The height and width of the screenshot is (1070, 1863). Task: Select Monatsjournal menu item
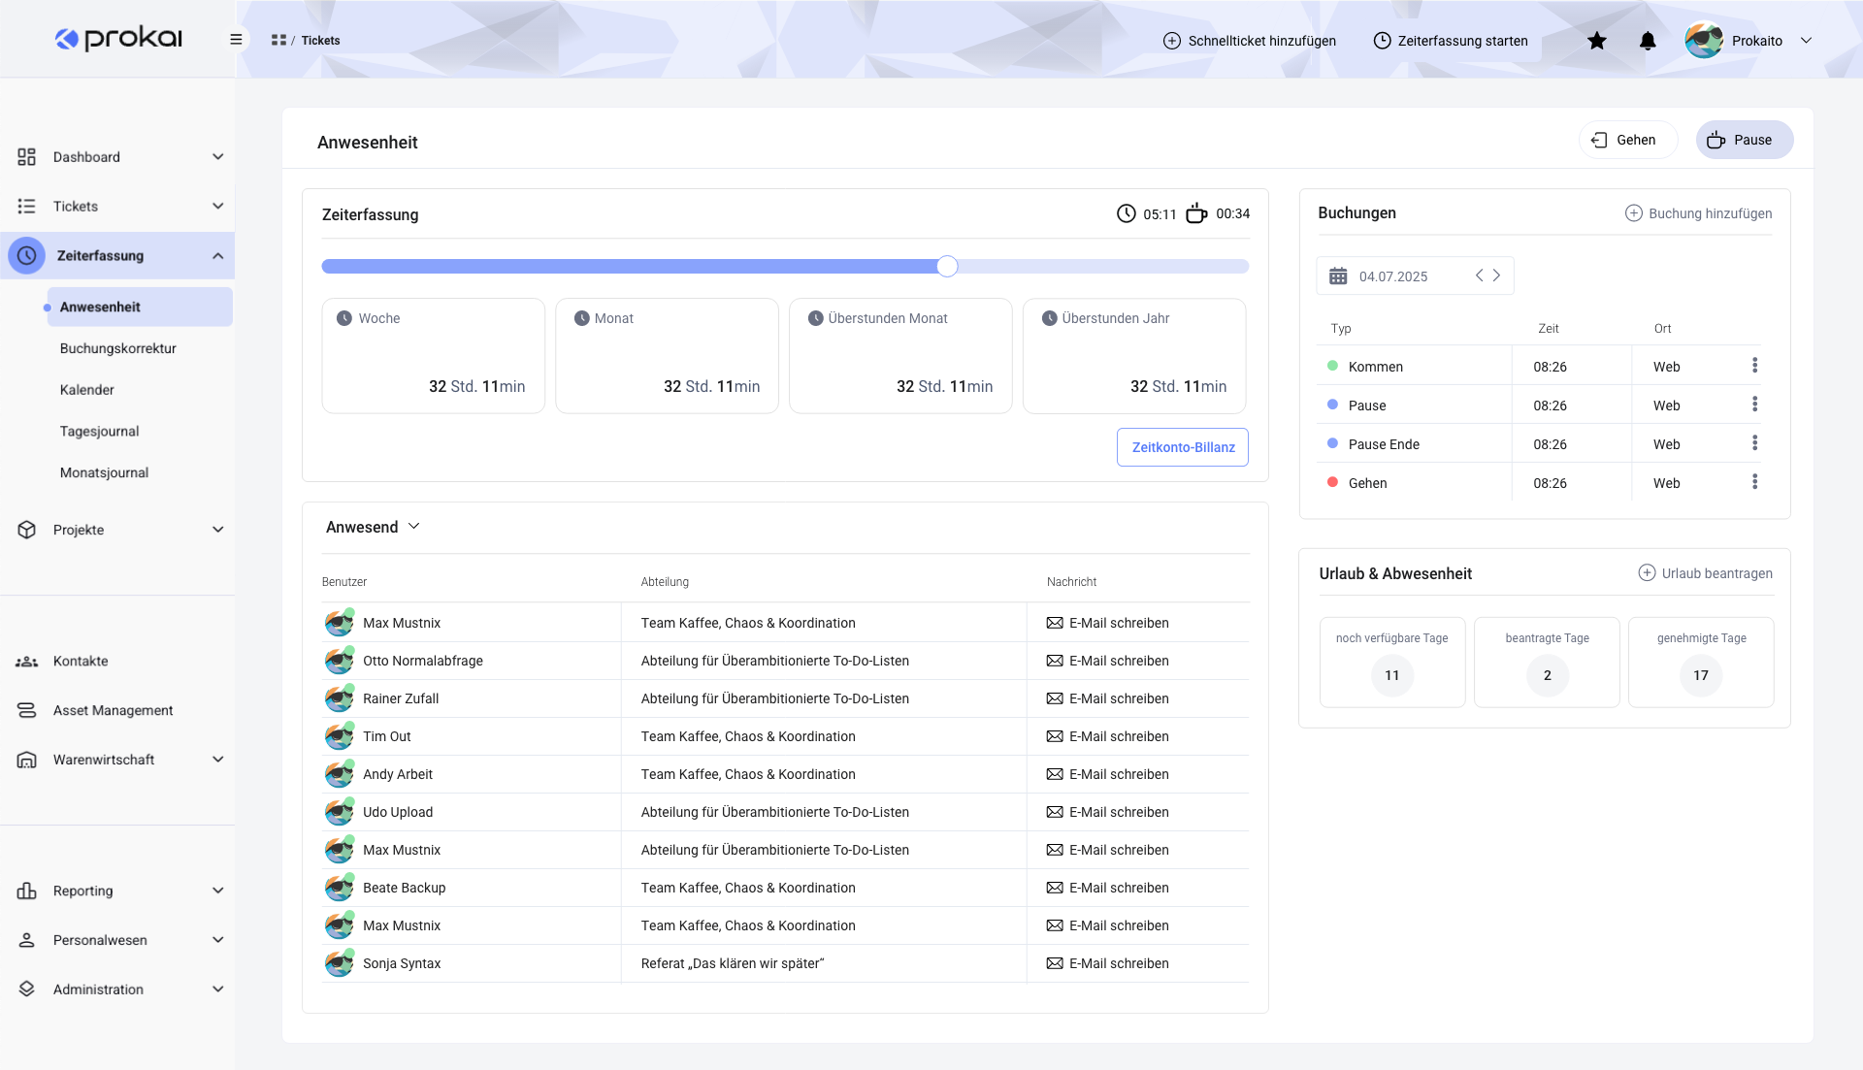pos(104,472)
